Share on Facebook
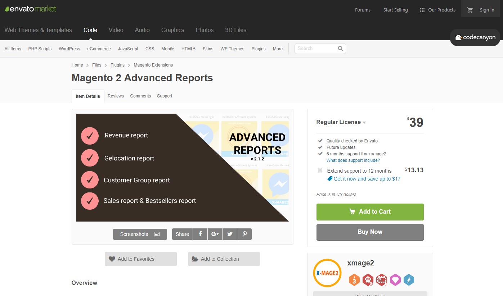Screen dimensions: 503x296 pyautogui.click(x=200, y=234)
